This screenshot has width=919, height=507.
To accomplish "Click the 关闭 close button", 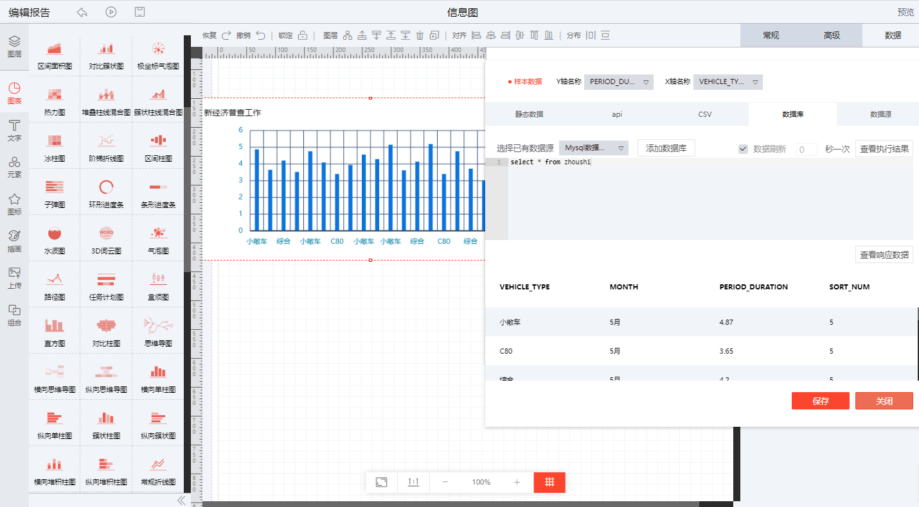I will 884,400.
